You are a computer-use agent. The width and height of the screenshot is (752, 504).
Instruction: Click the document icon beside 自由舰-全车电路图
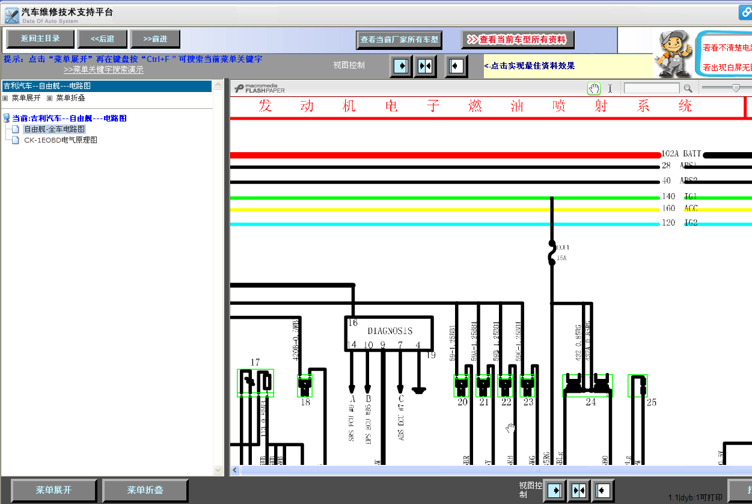(16, 129)
